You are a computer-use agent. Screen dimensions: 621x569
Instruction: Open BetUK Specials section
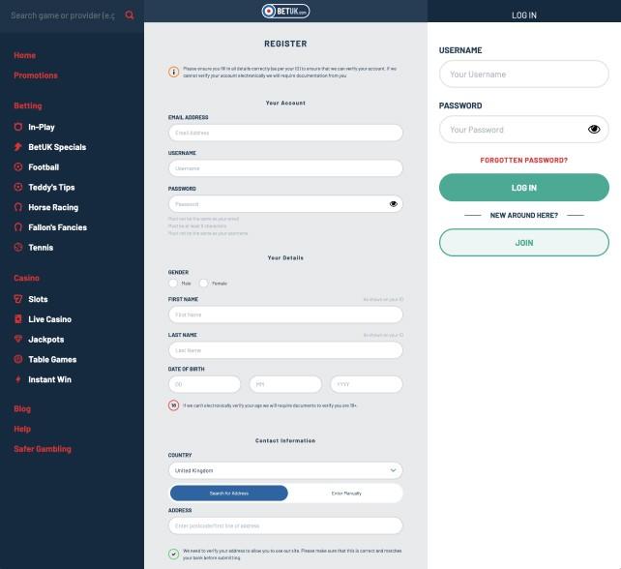[57, 147]
